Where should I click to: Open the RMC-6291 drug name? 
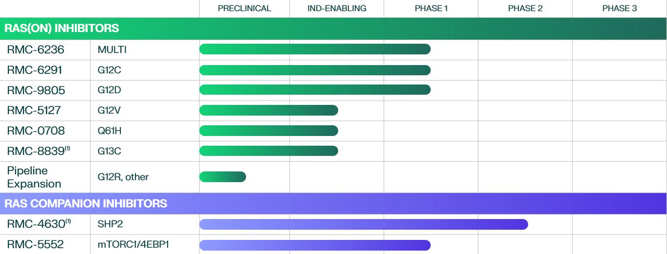click(35, 70)
